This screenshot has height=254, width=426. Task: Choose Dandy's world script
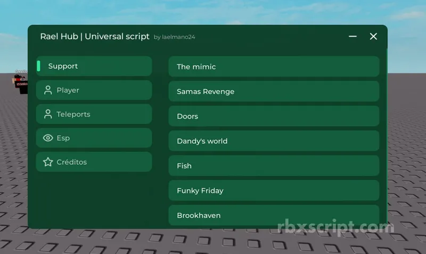tap(274, 141)
